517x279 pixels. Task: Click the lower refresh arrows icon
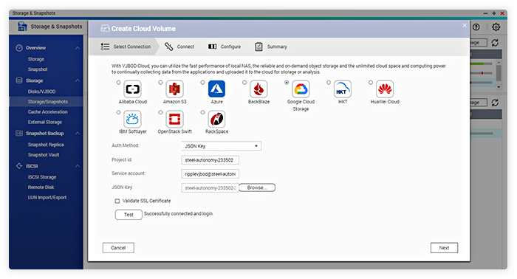point(495,103)
